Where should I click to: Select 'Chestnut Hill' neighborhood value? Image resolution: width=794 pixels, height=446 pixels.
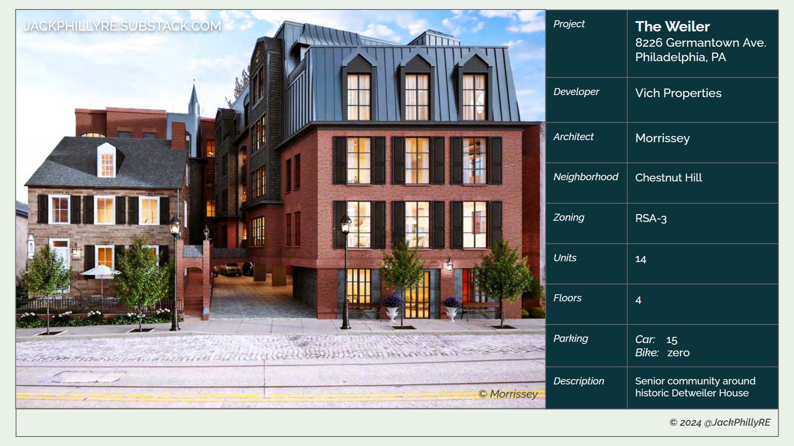tap(668, 178)
